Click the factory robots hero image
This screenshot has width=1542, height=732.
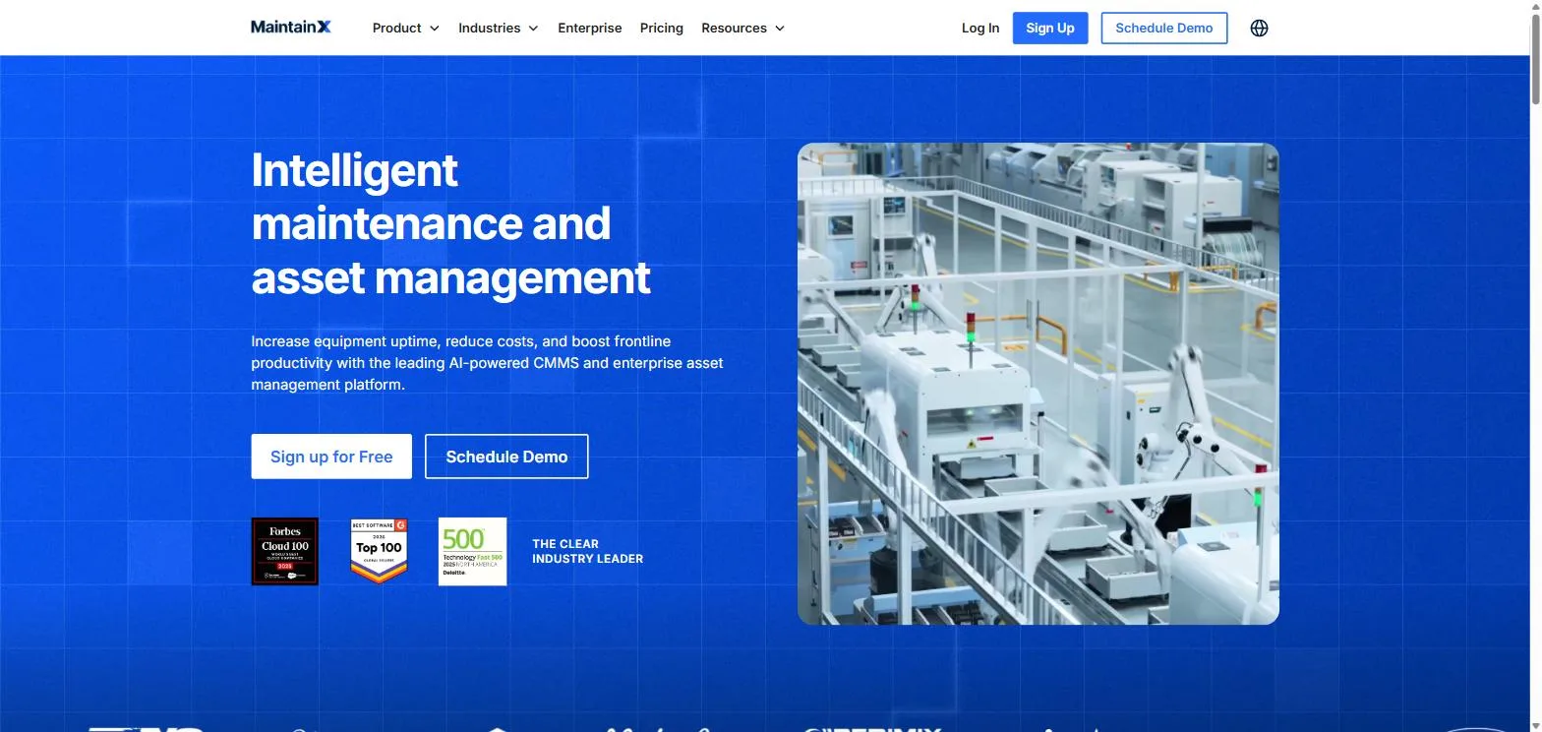(x=1038, y=384)
